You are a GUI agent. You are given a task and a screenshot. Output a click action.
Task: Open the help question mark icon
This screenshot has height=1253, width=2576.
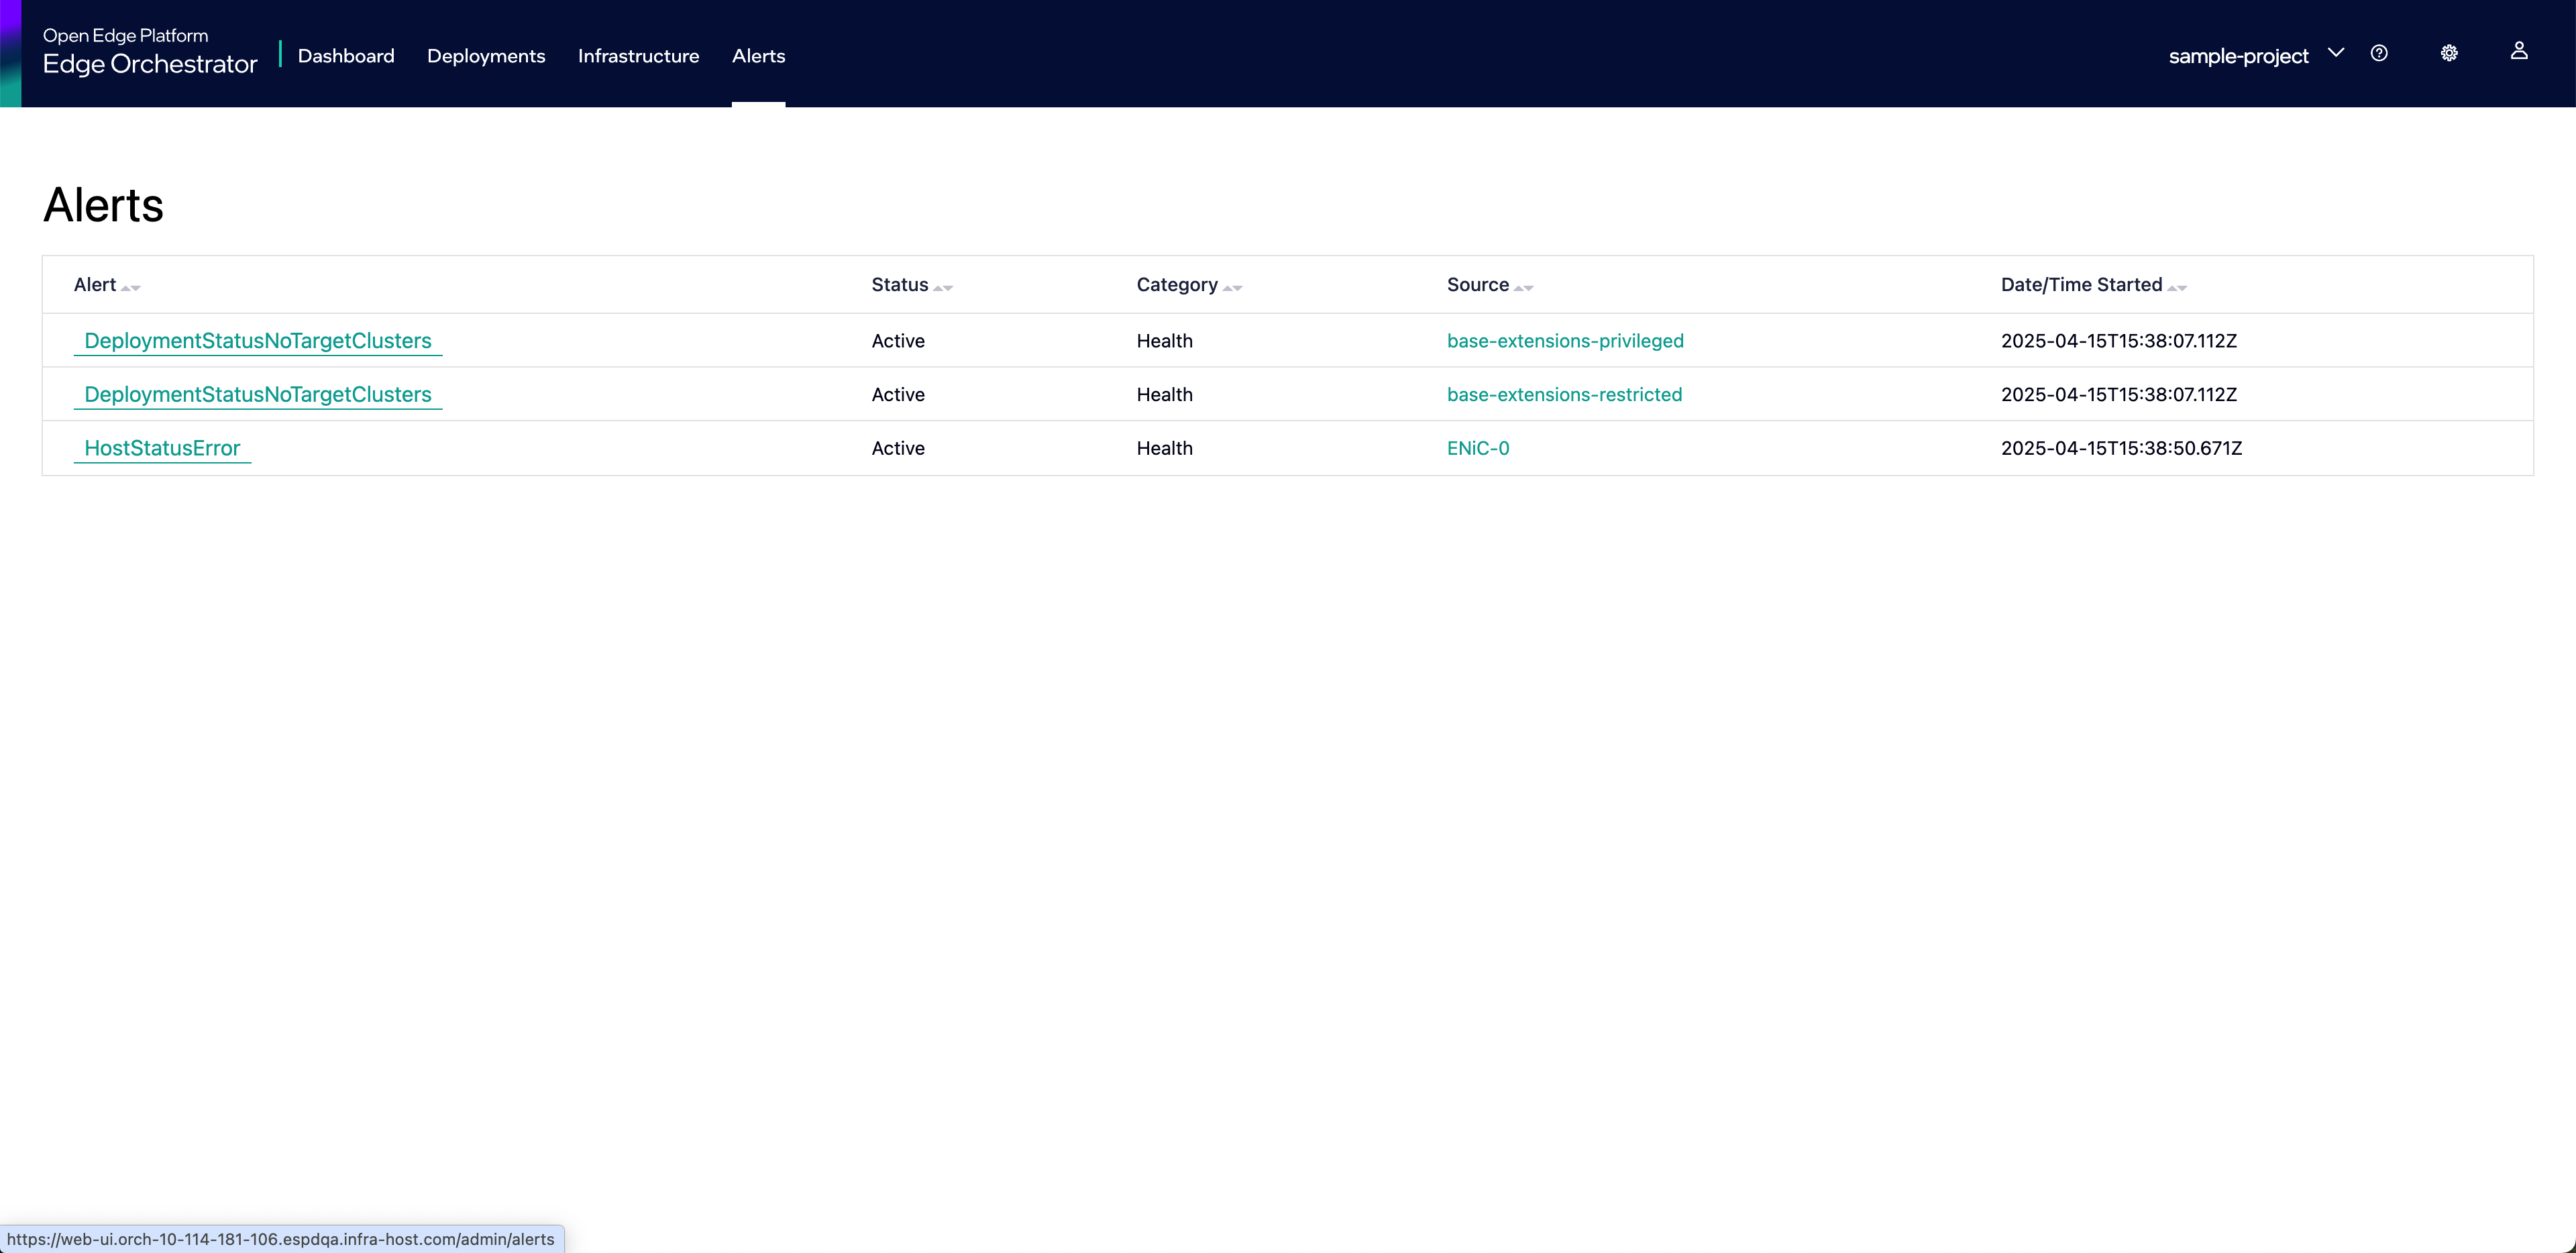2379,53
